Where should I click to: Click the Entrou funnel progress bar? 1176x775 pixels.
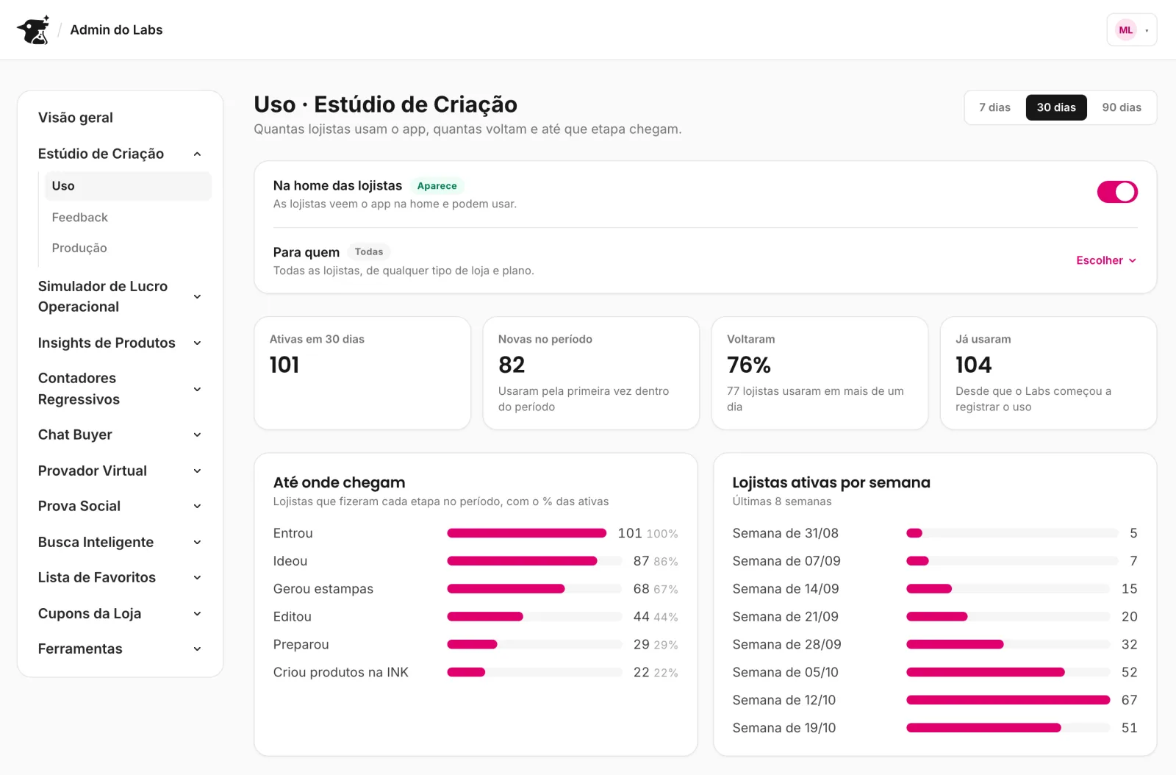tap(527, 533)
